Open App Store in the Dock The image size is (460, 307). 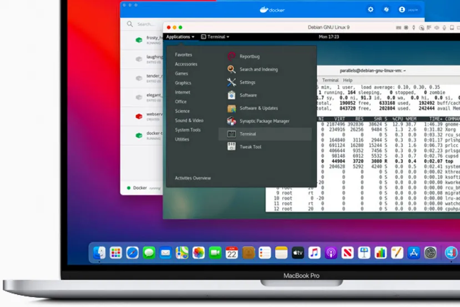(413, 253)
